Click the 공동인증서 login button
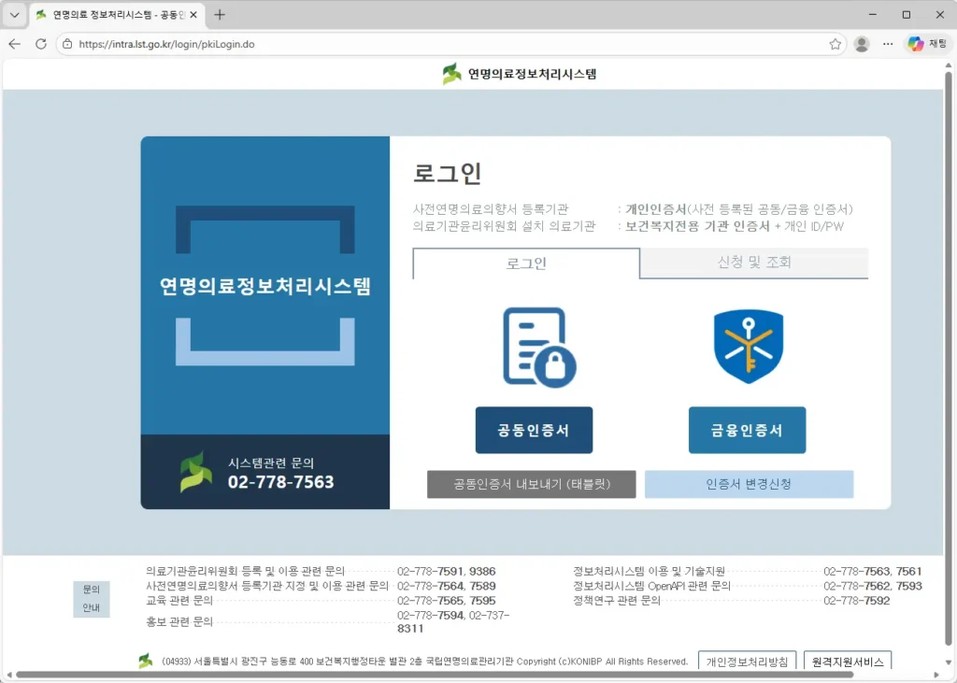 534,430
